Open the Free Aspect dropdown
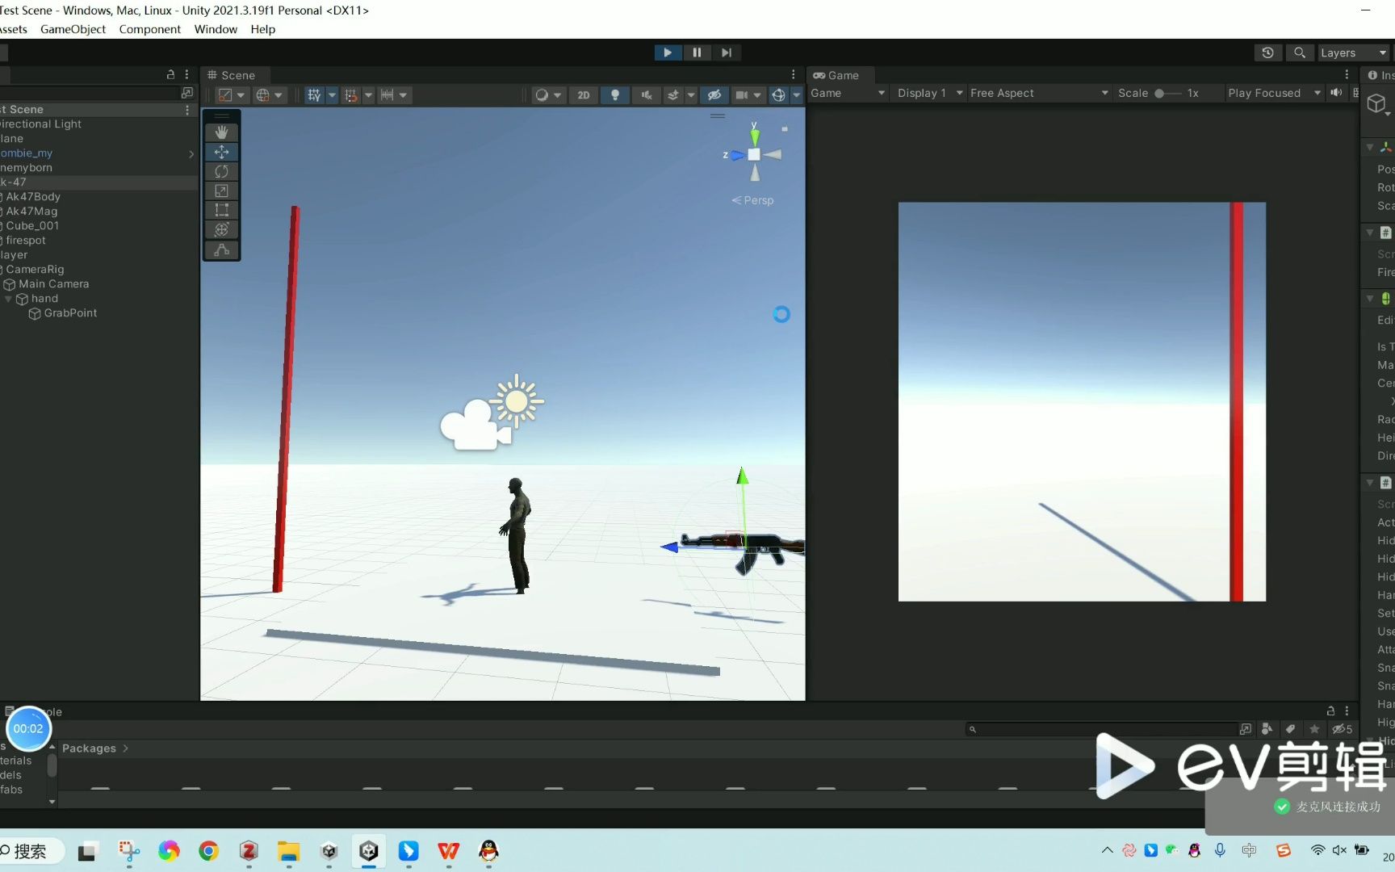 click(x=1037, y=93)
